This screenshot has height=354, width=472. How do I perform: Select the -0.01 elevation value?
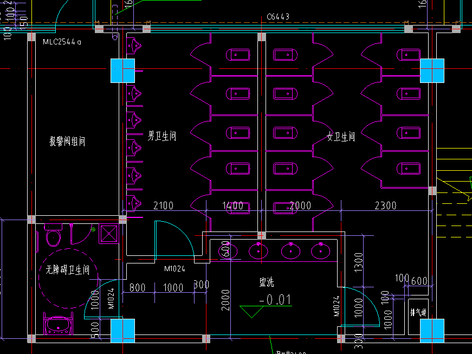[x=275, y=299]
